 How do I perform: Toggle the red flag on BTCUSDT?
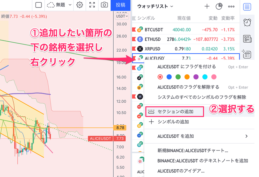(x=134, y=30)
